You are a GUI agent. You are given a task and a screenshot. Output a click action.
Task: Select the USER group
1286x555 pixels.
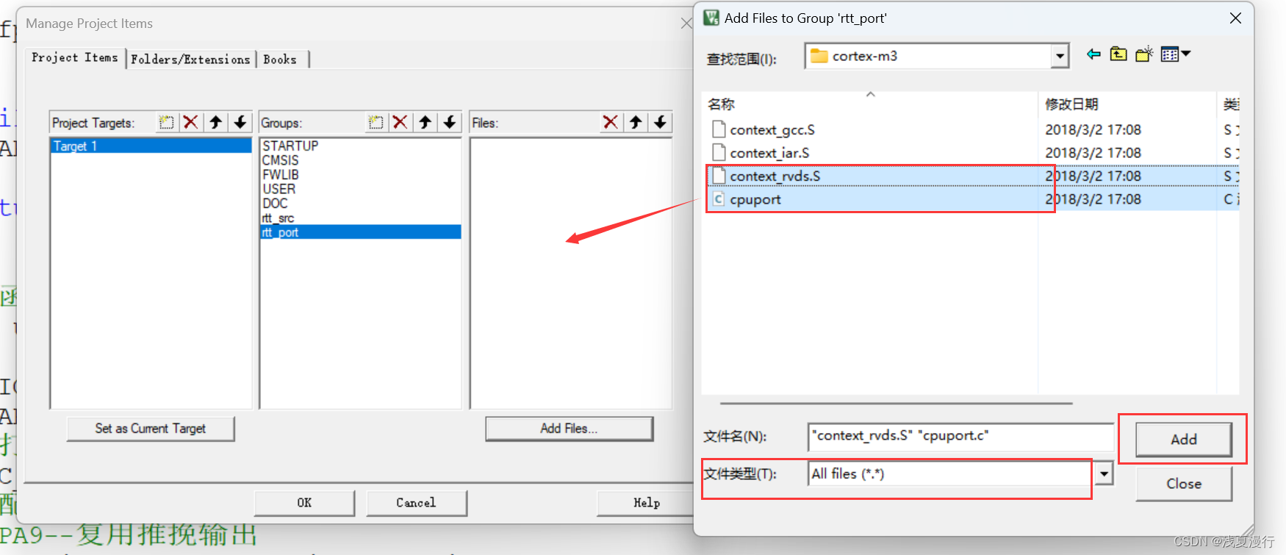(279, 189)
